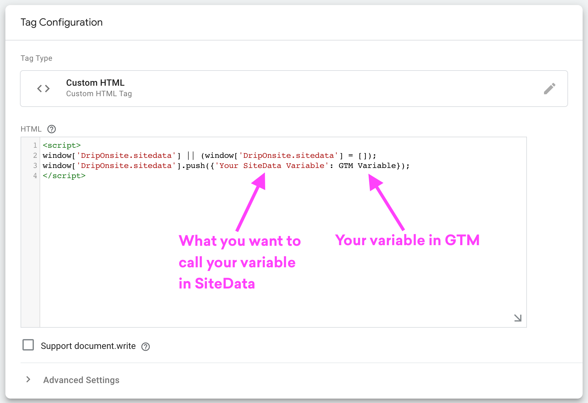Open help icon beside Support document.write
This screenshot has width=588, height=403.
[146, 347]
